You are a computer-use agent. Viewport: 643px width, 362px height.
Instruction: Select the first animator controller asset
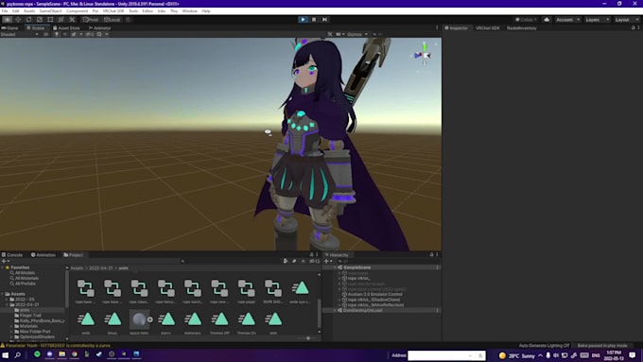click(x=86, y=291)
